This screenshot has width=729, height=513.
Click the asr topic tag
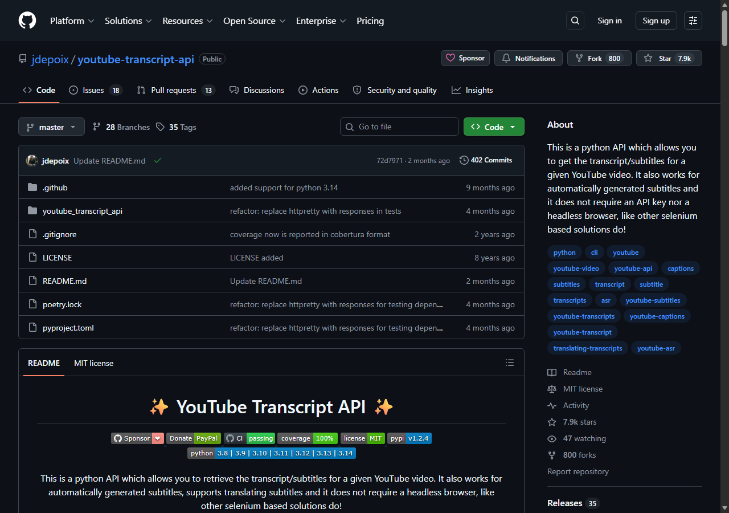(606, 300)
